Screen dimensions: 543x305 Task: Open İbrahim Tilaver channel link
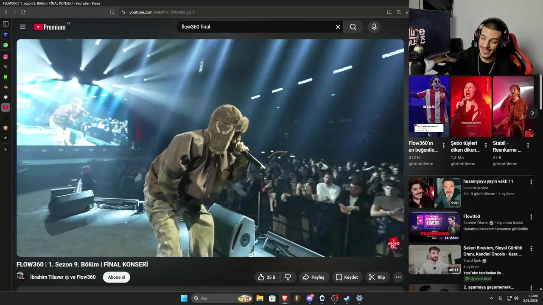pyautogui.click(x=47, y=277)
